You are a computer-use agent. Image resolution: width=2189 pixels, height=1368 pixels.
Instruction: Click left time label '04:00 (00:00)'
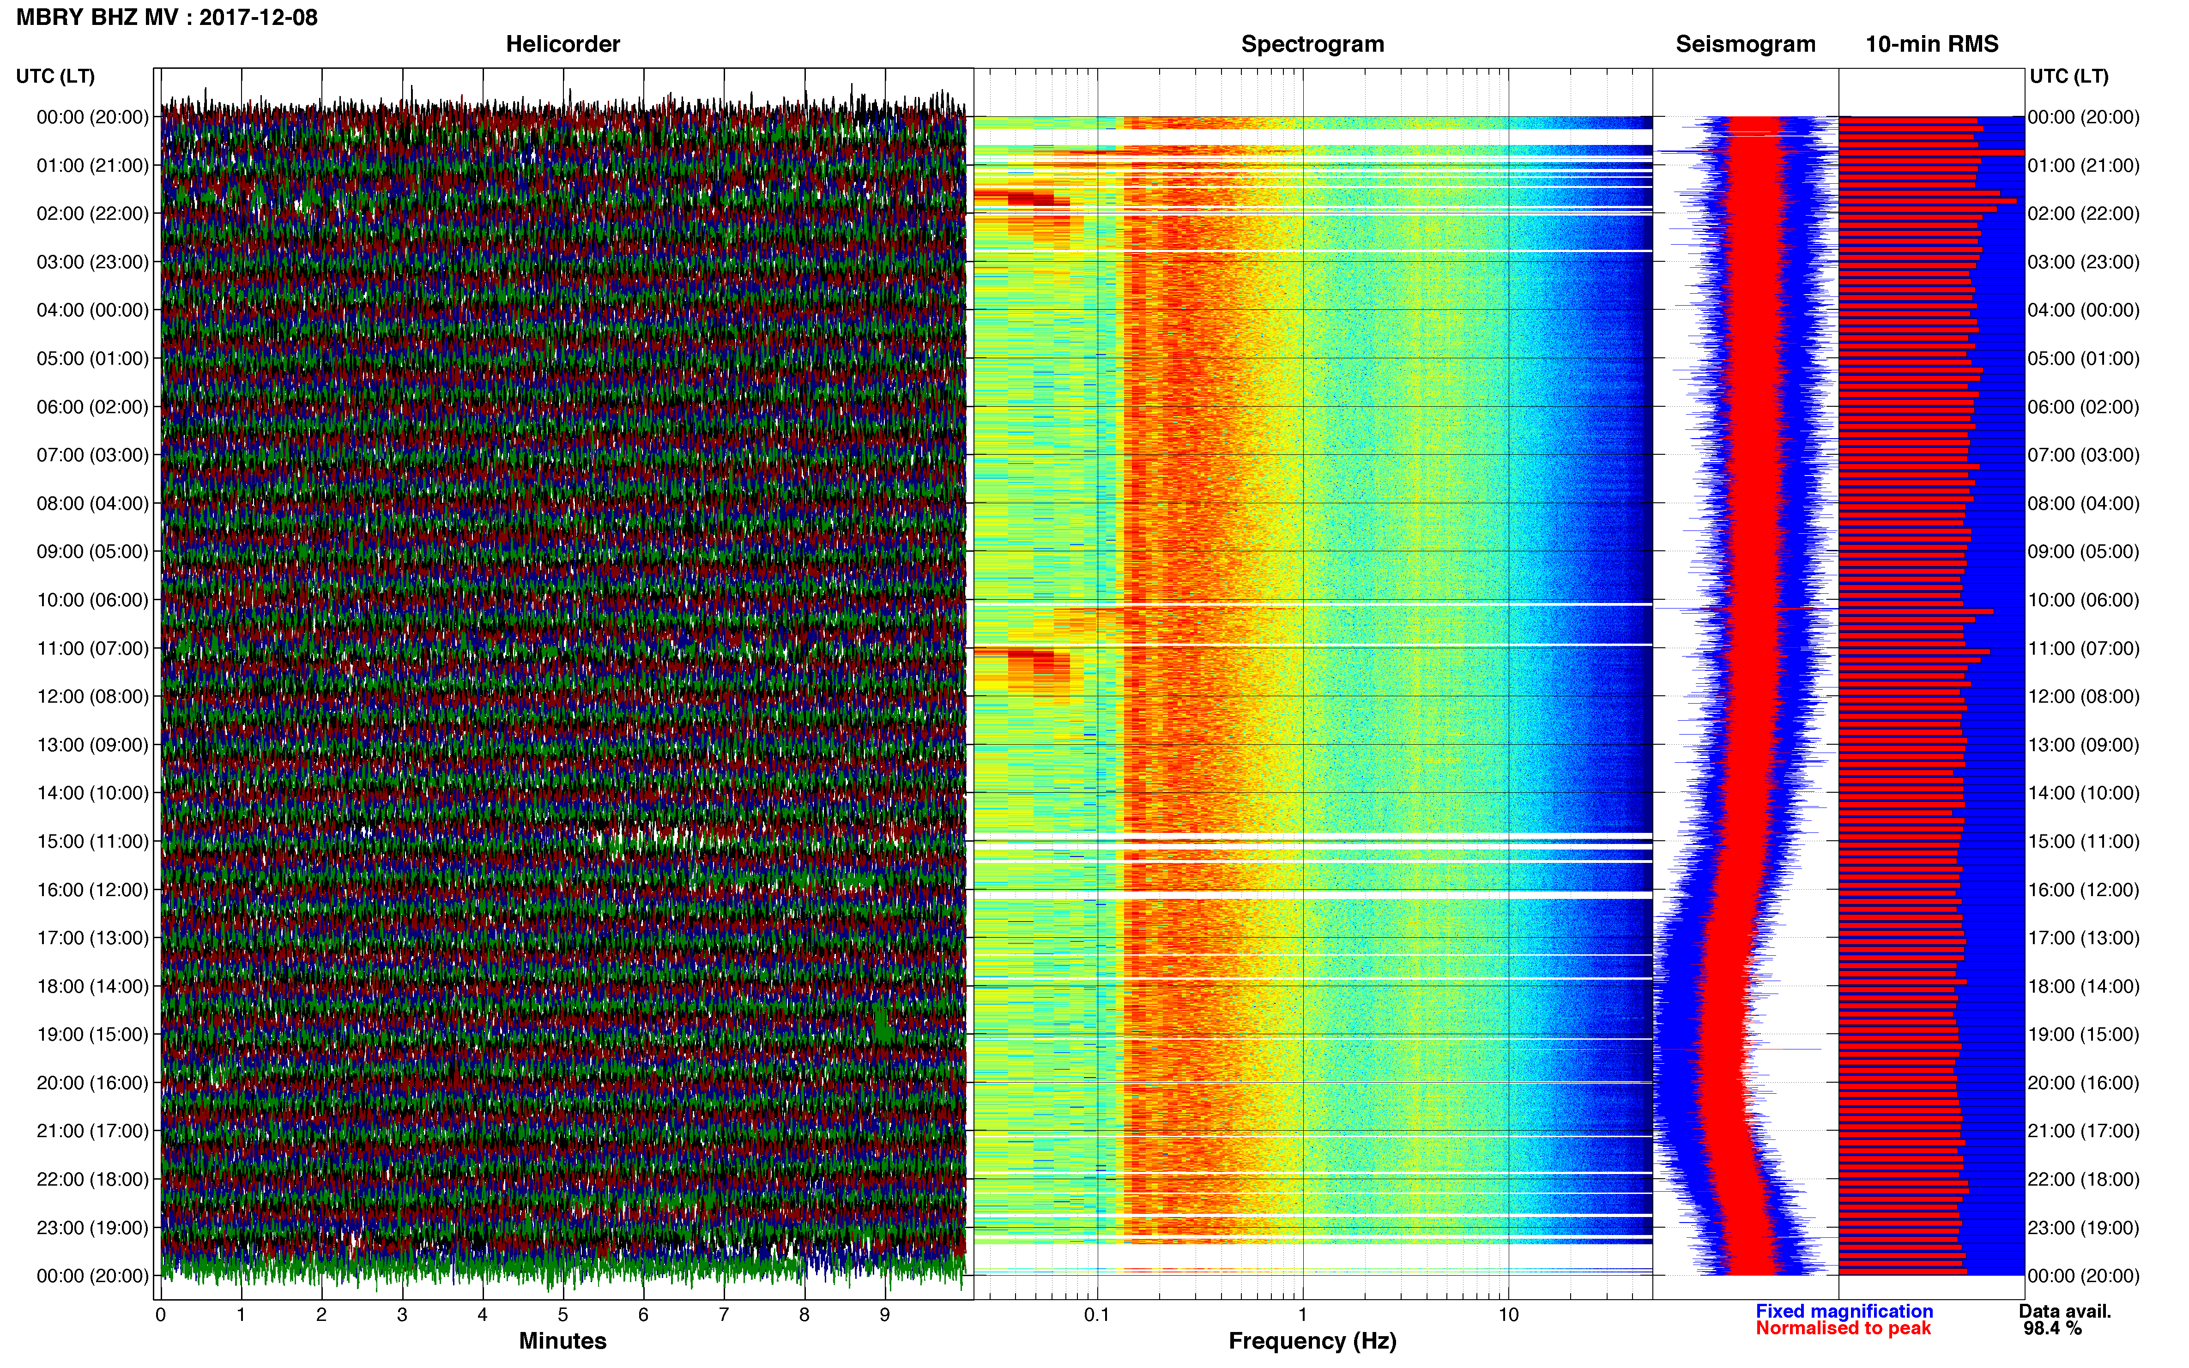(x=92, y=310)
